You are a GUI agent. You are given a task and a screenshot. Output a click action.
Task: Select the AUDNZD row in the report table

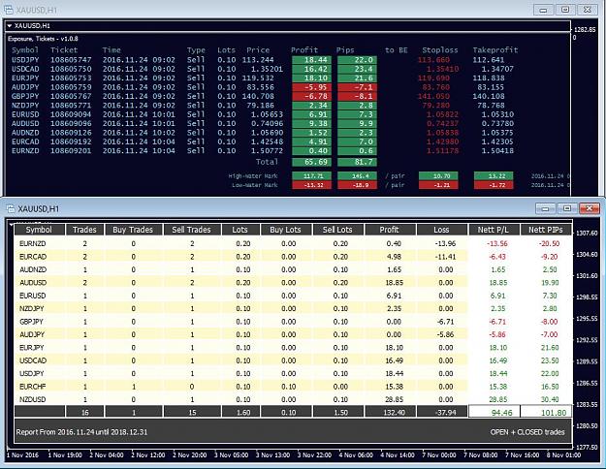pyautogui.click(x=293, y=269)
